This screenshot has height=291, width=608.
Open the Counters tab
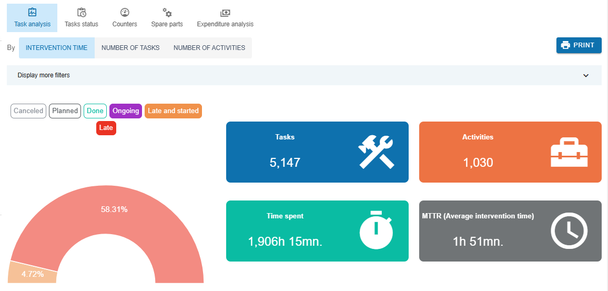point(125,18)
